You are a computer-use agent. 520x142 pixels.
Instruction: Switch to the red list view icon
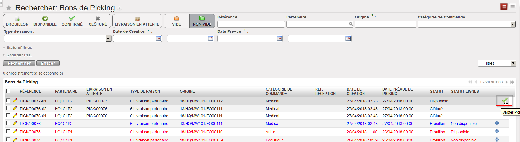504,7
